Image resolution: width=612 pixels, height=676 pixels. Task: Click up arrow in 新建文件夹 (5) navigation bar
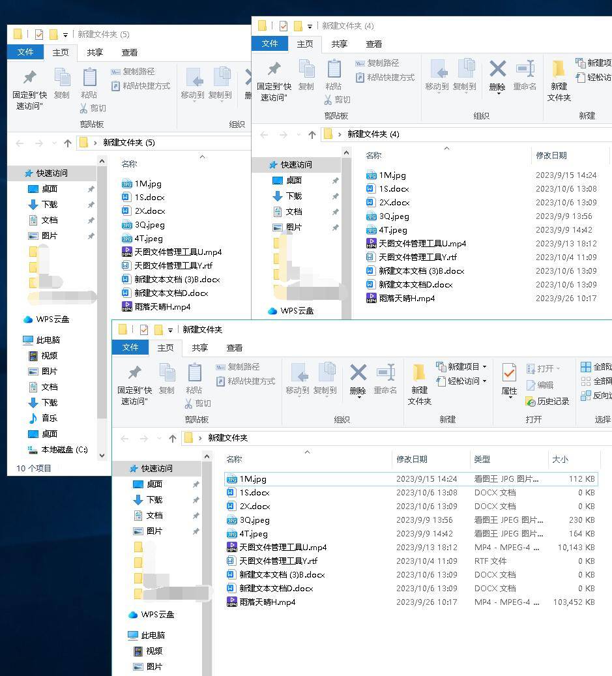coord(68,143)
